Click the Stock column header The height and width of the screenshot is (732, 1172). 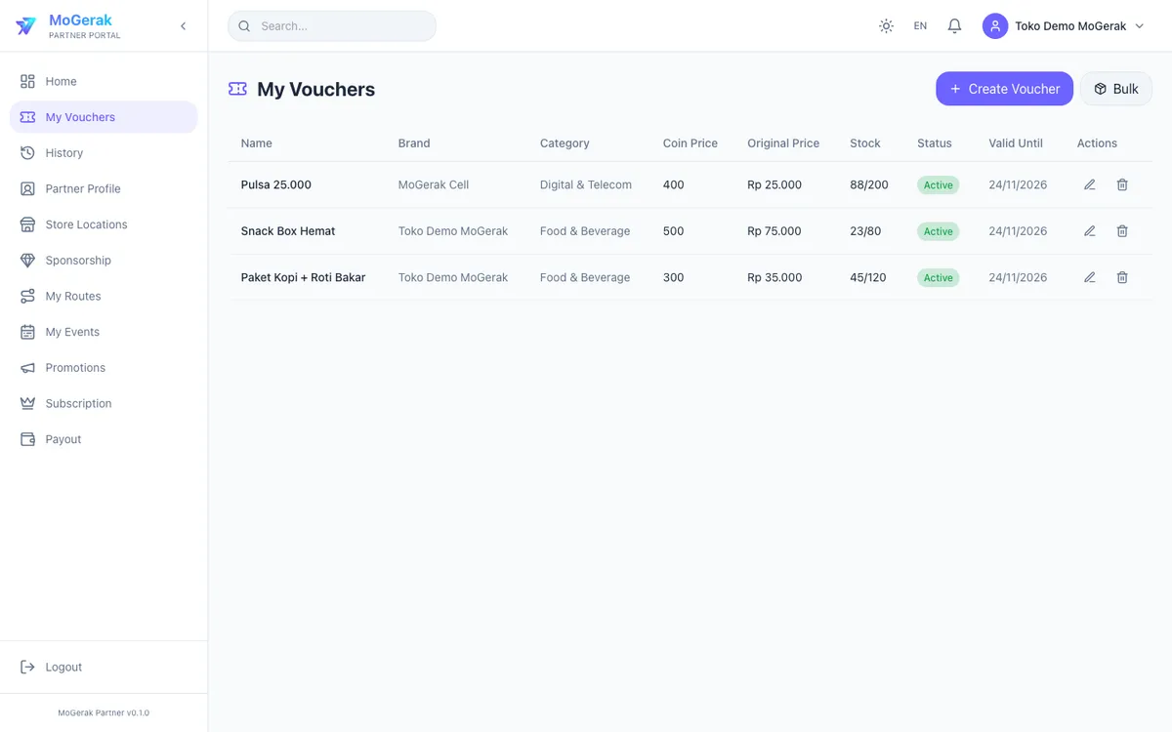click(865, 143)
